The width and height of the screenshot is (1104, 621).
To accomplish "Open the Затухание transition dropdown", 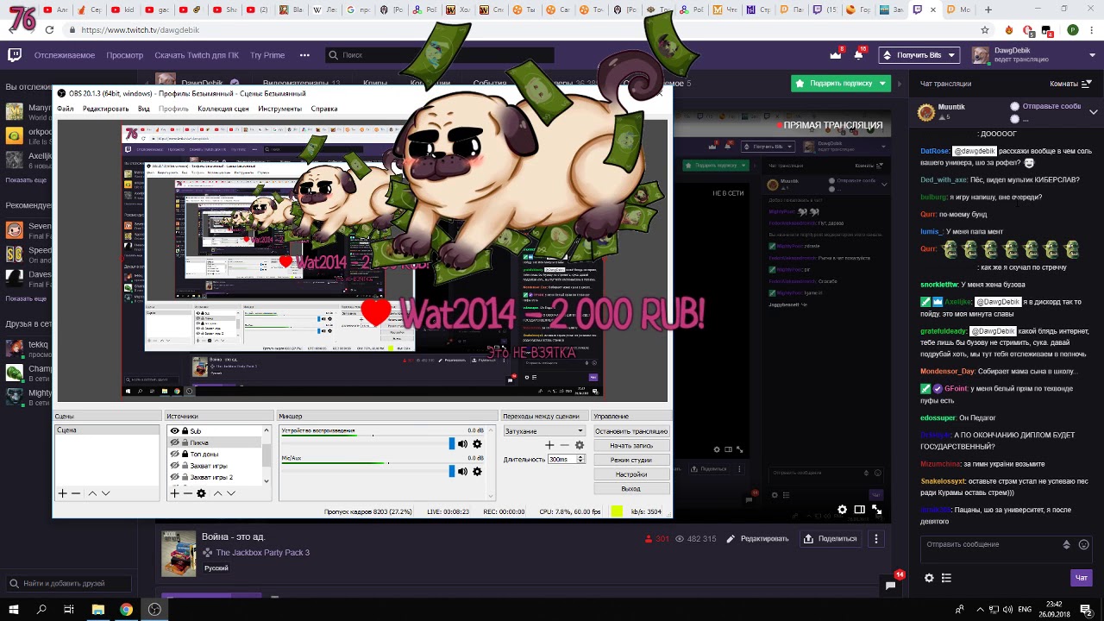I will pos(544,431).
